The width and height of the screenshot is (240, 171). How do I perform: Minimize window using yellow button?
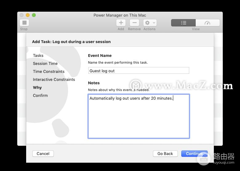click(28, 15)
